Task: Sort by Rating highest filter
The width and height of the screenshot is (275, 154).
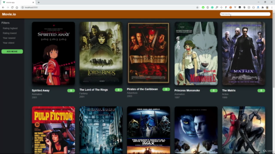Action: point(10,28)
